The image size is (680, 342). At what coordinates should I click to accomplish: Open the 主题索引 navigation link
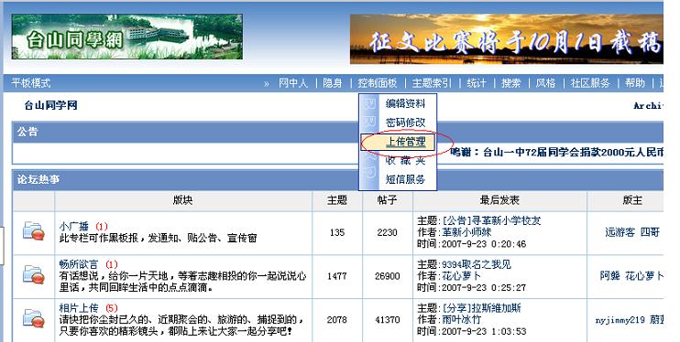coord(432,83)
